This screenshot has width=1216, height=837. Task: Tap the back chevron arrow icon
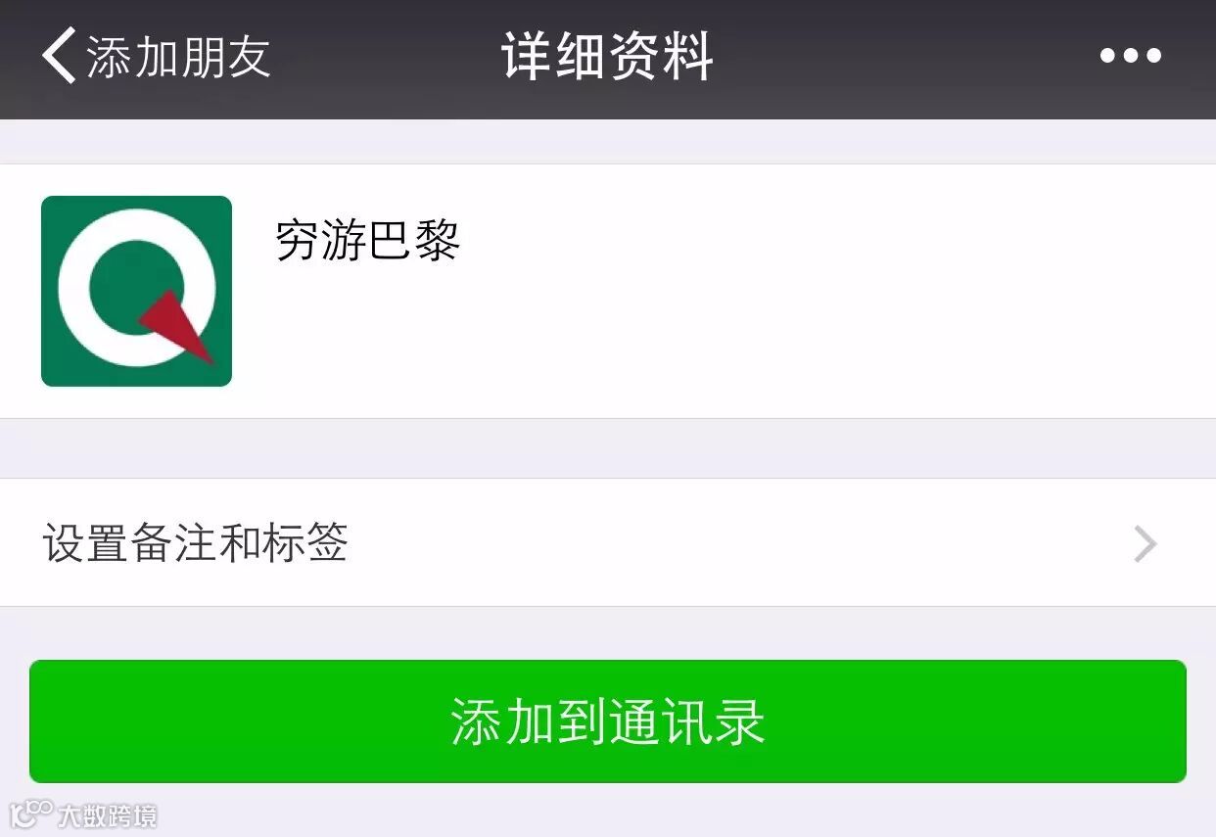[59, 56]
